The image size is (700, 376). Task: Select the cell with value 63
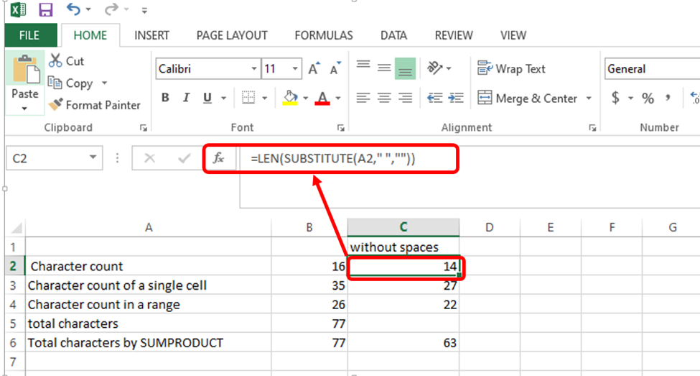tap(403, 342)
